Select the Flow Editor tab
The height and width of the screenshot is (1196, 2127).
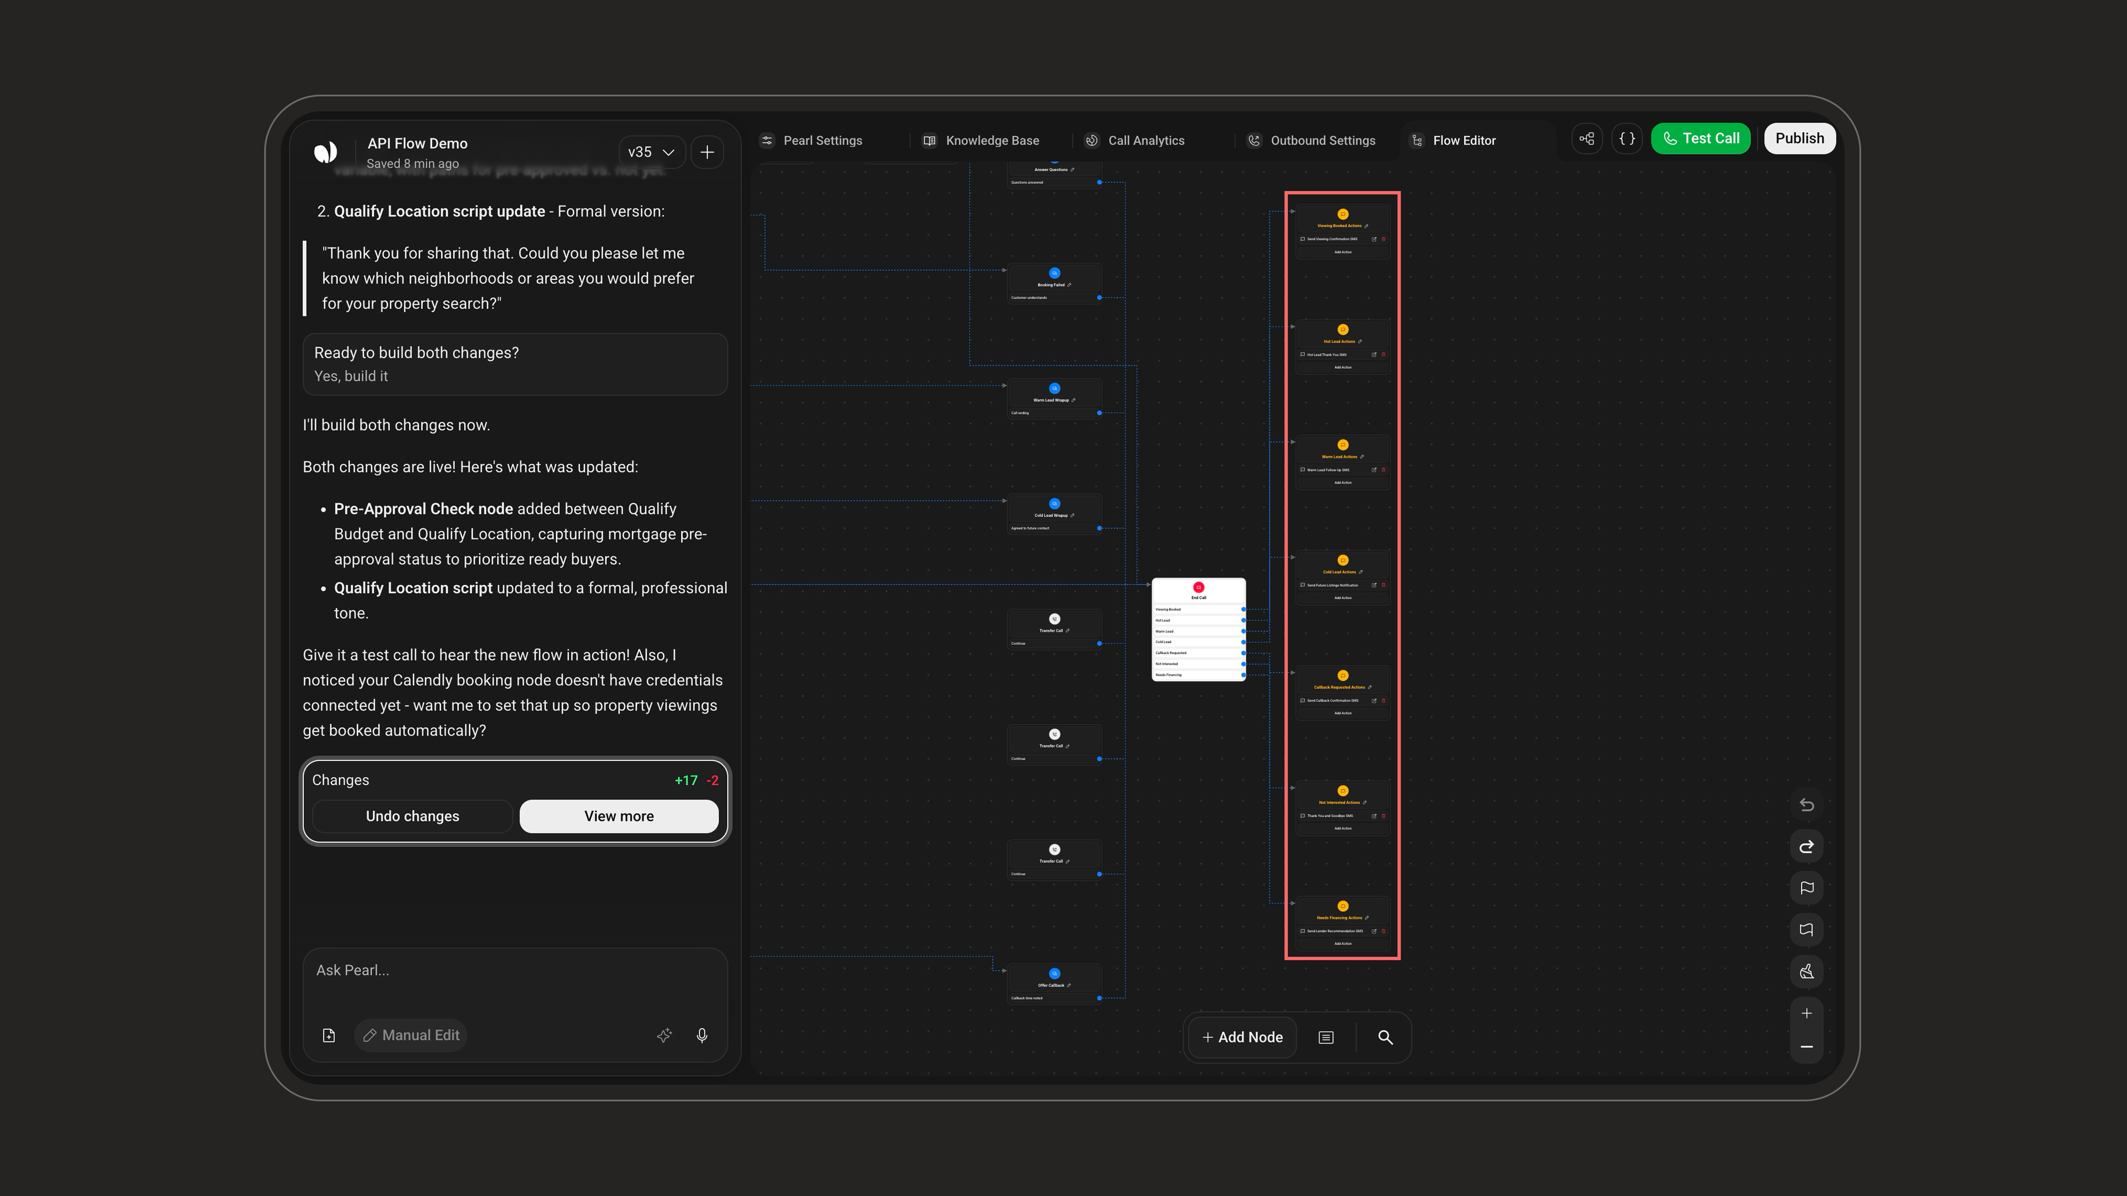[1453, 140]
